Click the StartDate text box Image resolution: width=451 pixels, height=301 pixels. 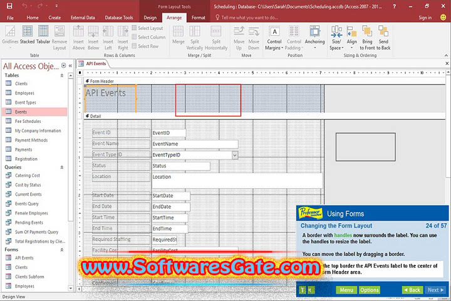[171, 196]
